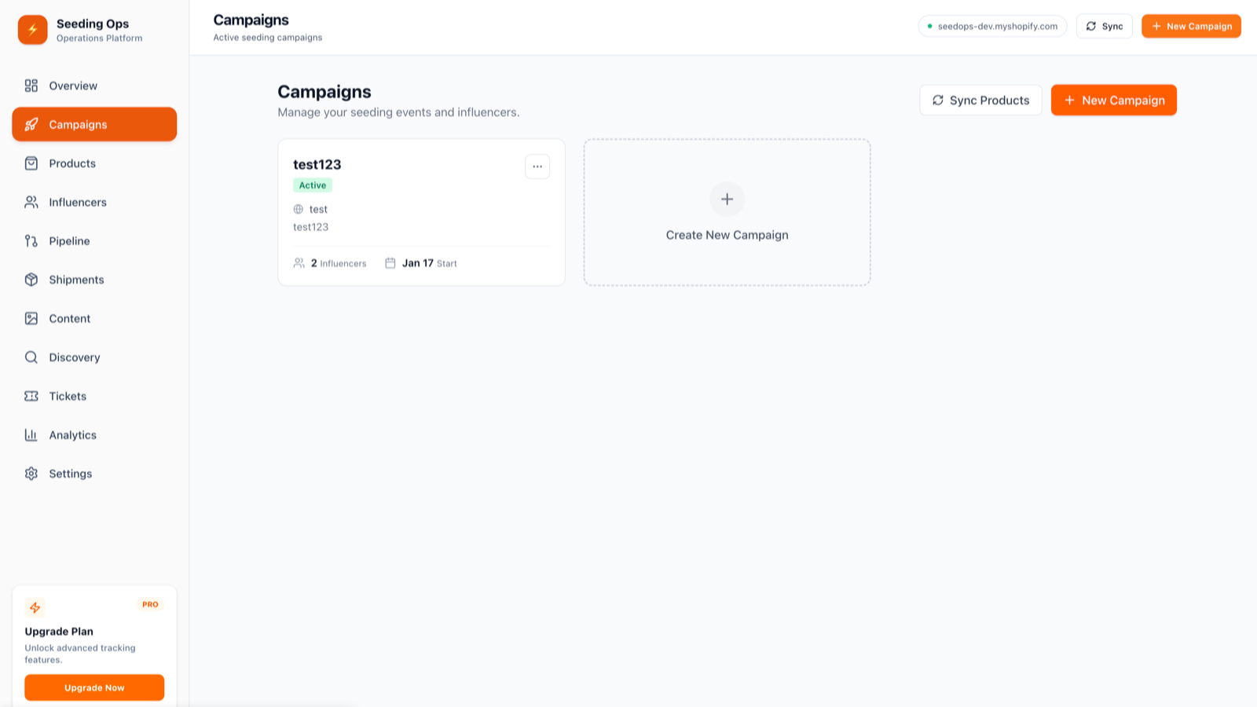This screenshot has width=1257, height=707.
Task: Click the Tickets icon in sidebar
Action: pos(31,396)
